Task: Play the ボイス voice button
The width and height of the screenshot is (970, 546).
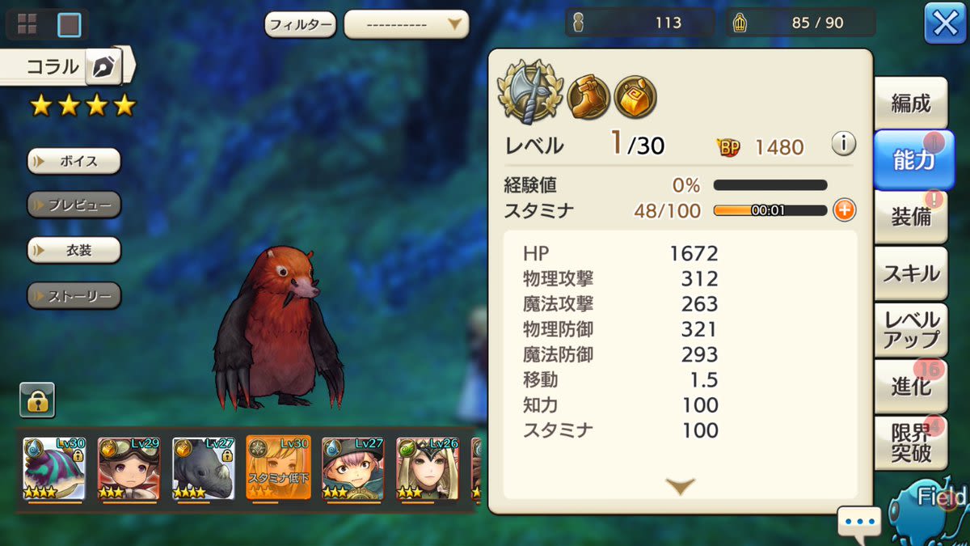Action: (74, 161)
